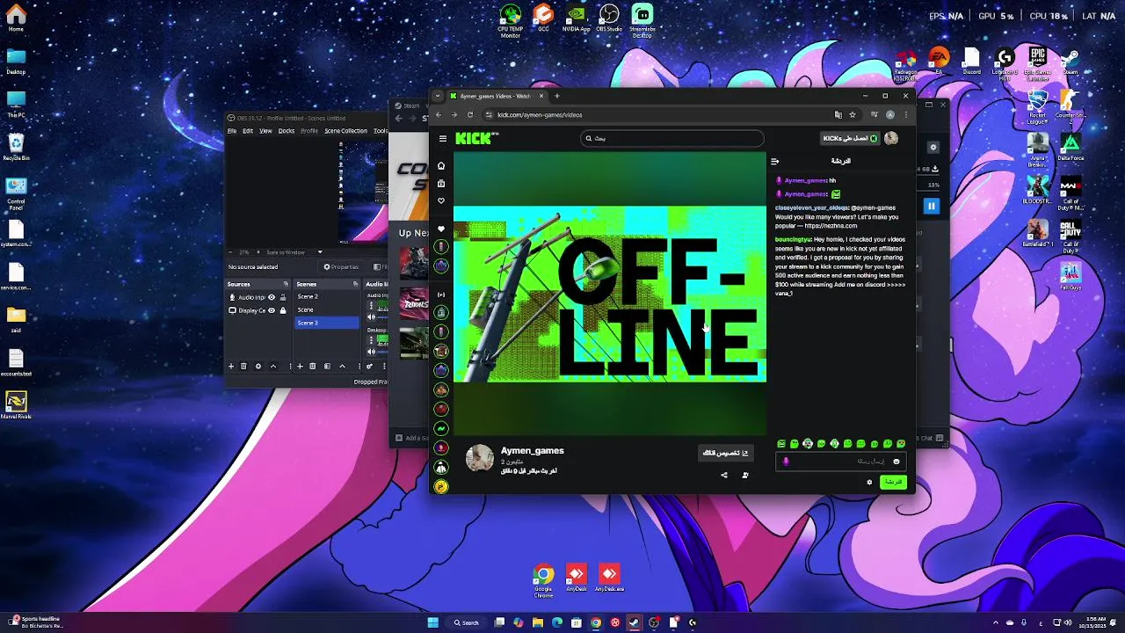Open Kick chat settings gear icon
This screenshot has height=633, width=1125.
869,482
